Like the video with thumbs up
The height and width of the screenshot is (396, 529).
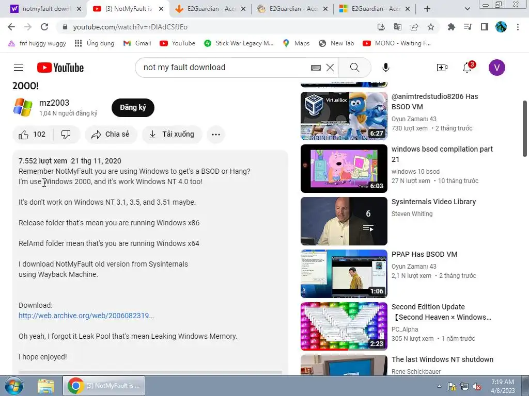[x=32, y=135]
